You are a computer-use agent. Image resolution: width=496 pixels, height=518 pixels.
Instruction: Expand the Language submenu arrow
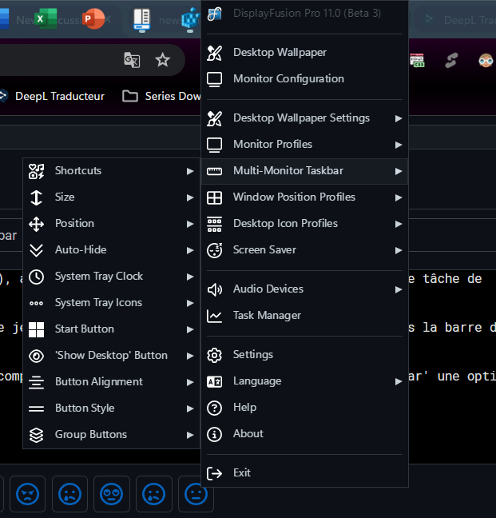tap(398, 381)
